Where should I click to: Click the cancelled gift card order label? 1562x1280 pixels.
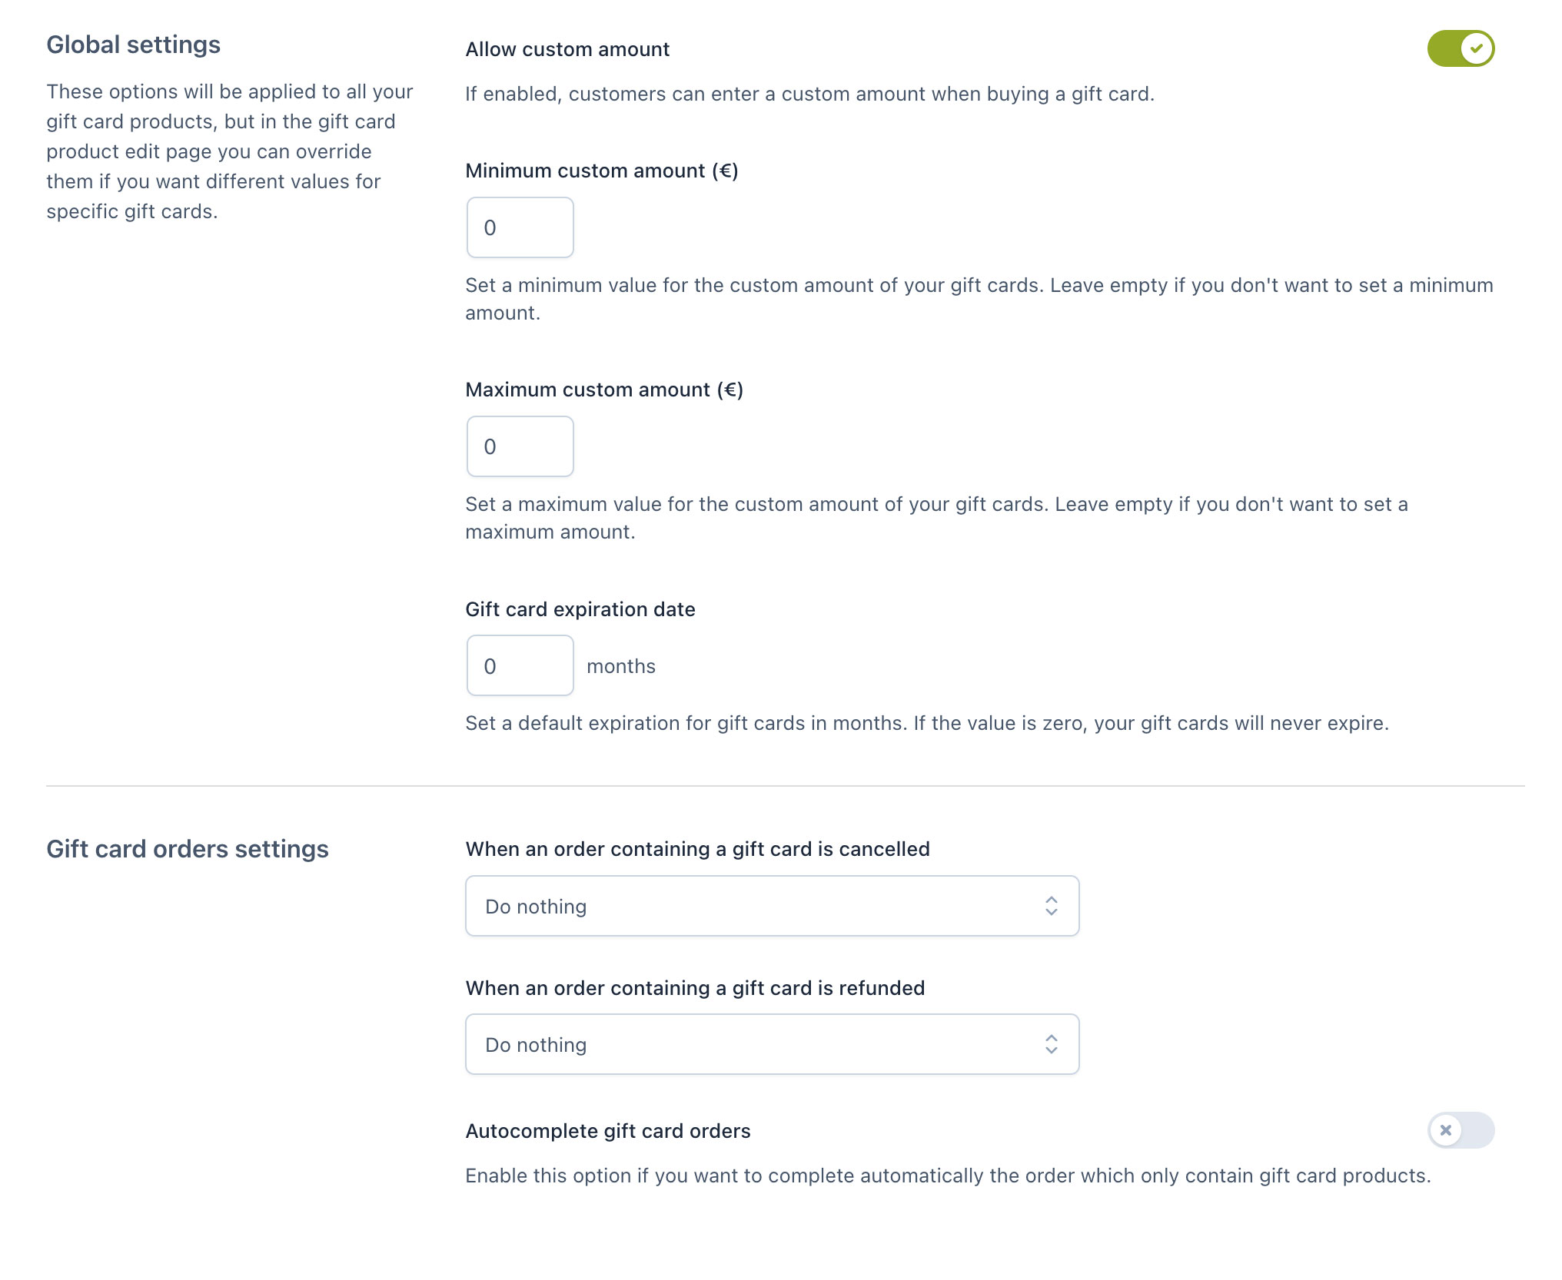(x=697, y=849)
